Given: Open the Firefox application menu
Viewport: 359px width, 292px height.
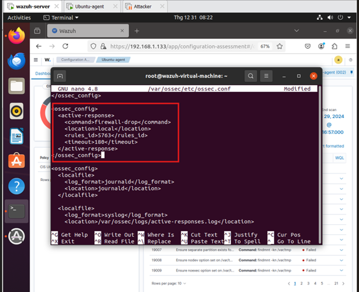Looking at the screenshot, I should click(348, 46).
